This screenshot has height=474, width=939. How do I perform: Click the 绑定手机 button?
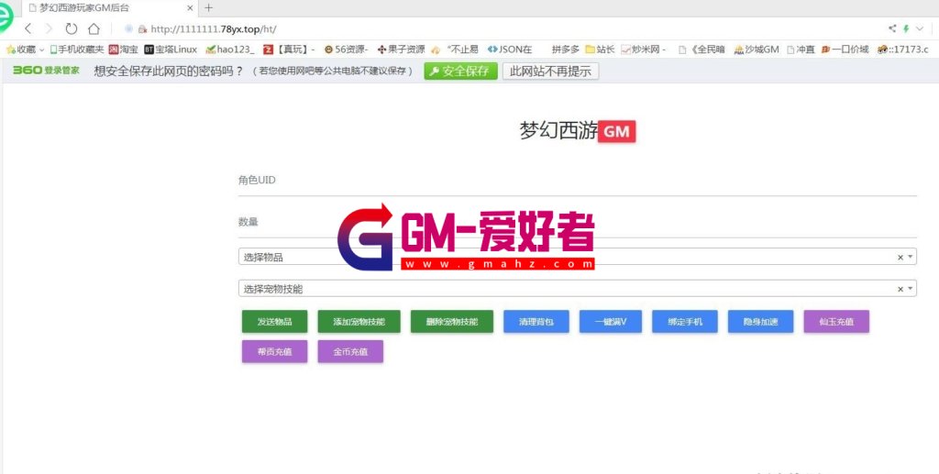click(685, 322)
